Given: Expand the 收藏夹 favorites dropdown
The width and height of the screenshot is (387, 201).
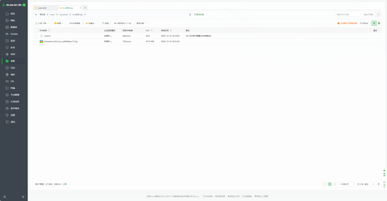Looking at the screenshot, I should [x=91, y=23].
